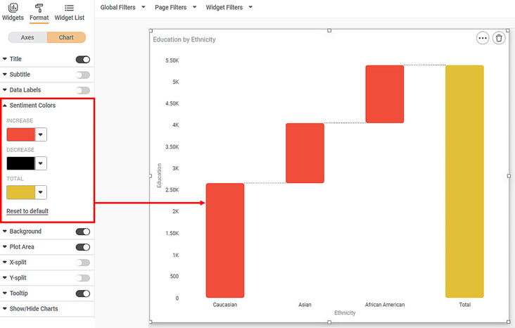Expand the Page Filters menu
Screen dimensions: 515x328
tap(175, 7)
